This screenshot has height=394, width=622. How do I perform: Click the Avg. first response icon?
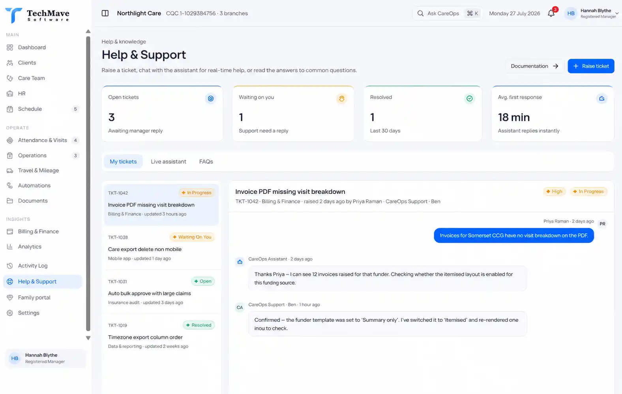point(601,98)
